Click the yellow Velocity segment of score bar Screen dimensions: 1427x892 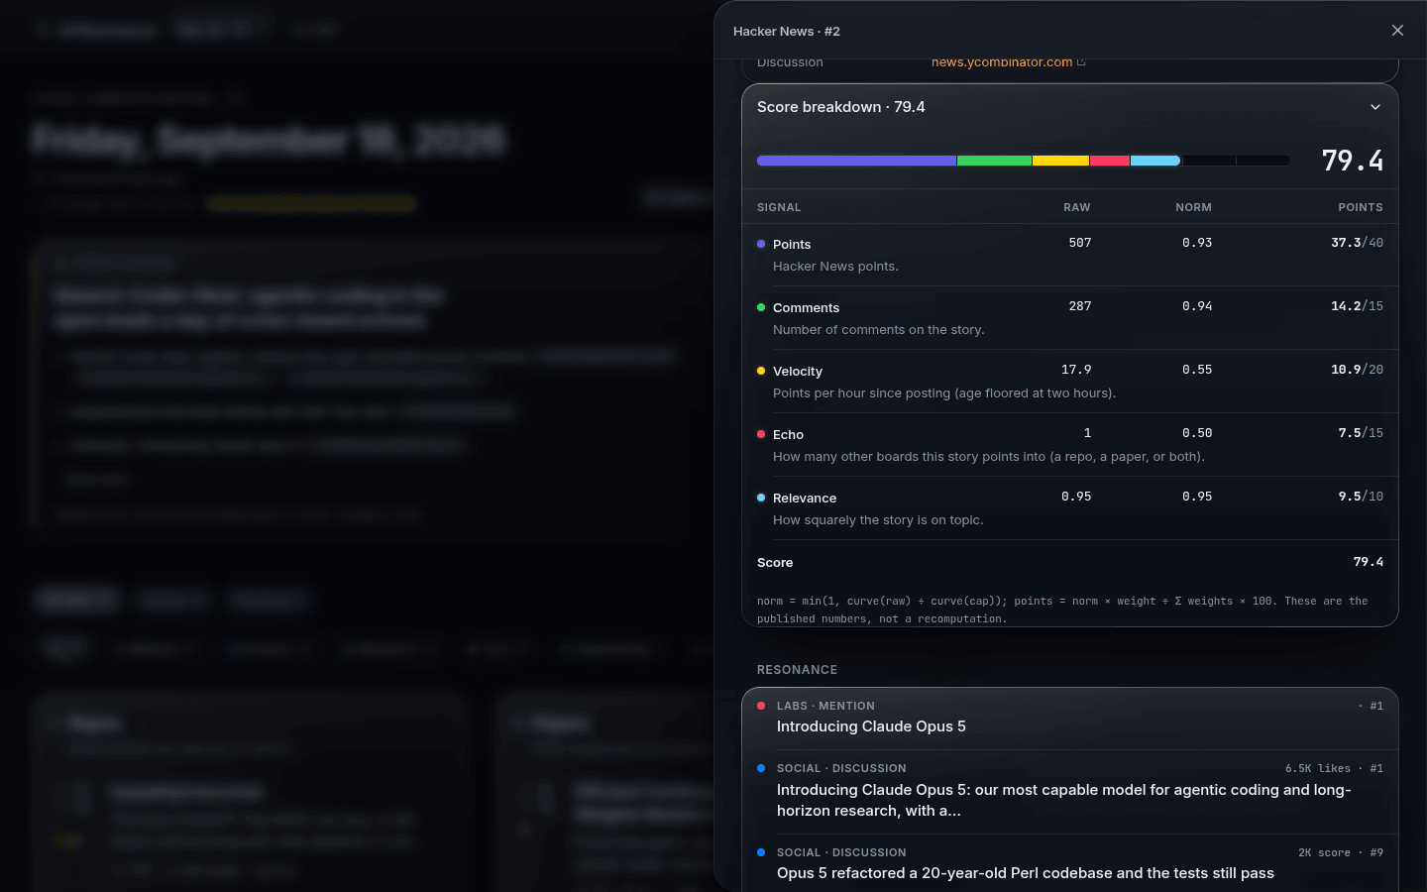point(1061,161)
